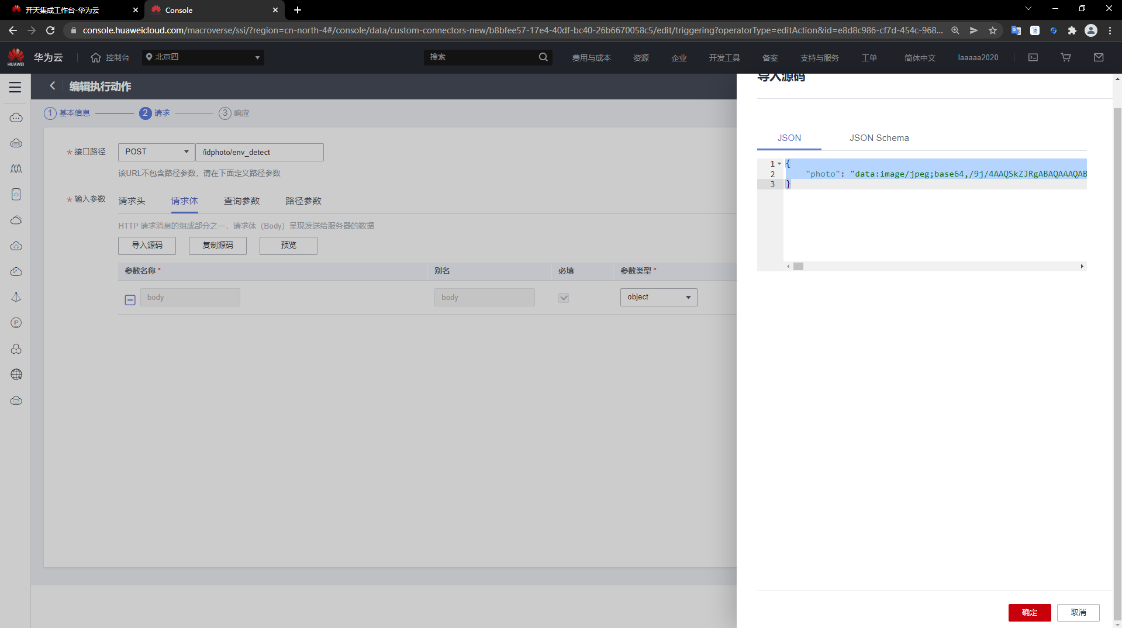Select the 路径参数 tab
Image resolution: width=1122 pixels, height=628 pixels.
[x=303, y=201]
